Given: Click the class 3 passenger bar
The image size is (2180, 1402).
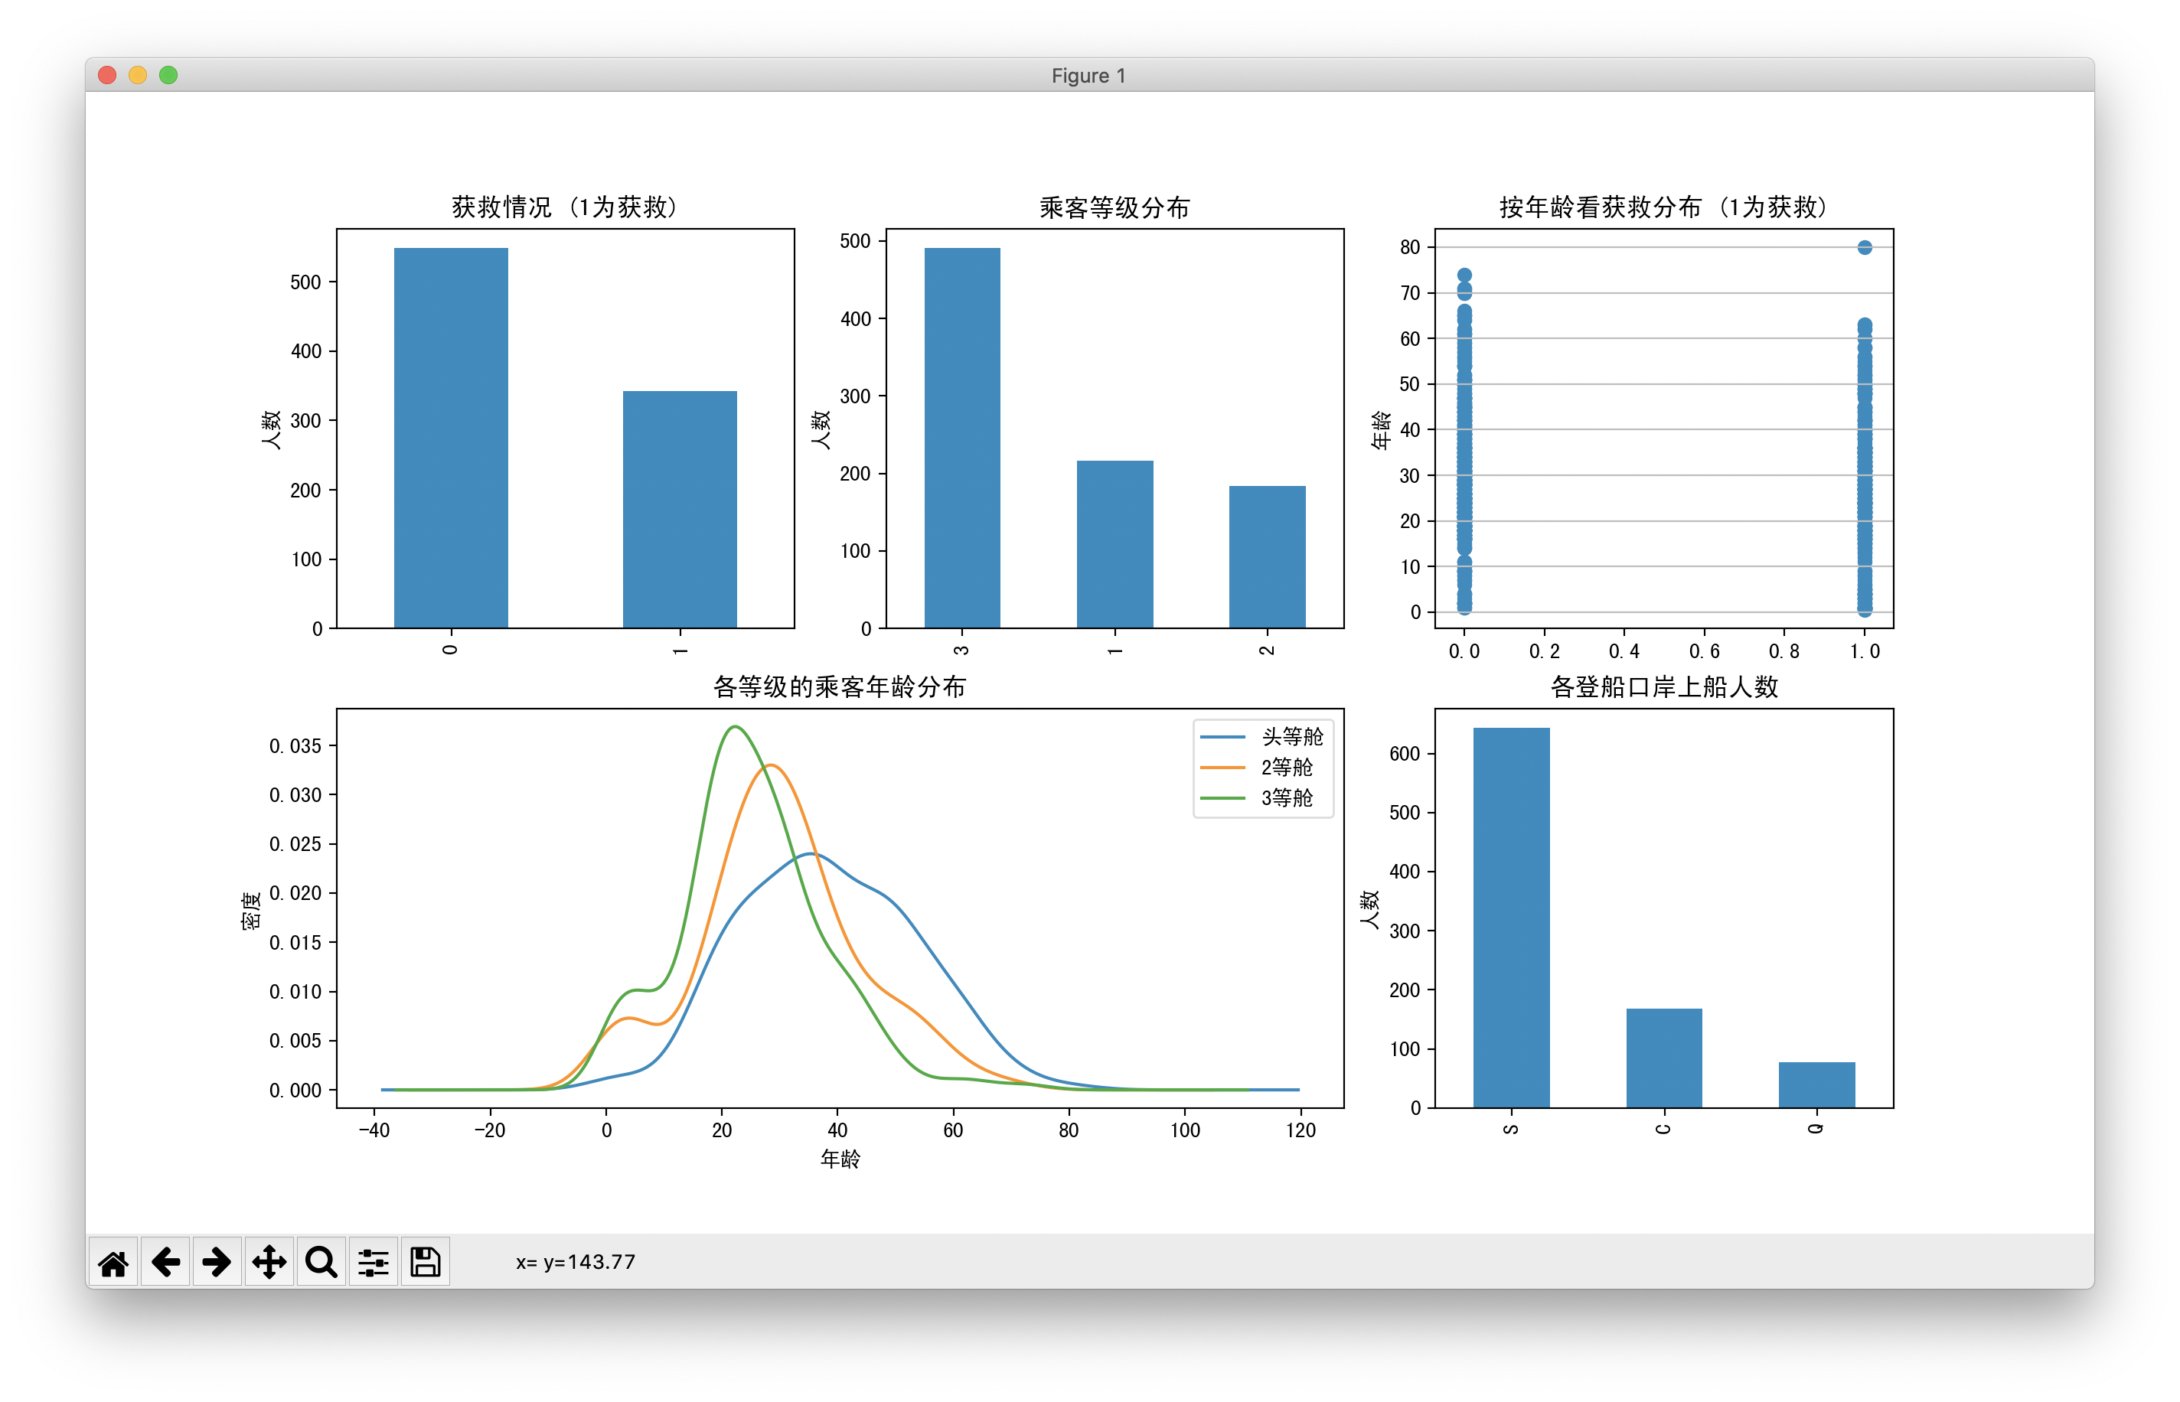Looking at the screenshot, I should point(961,437).
